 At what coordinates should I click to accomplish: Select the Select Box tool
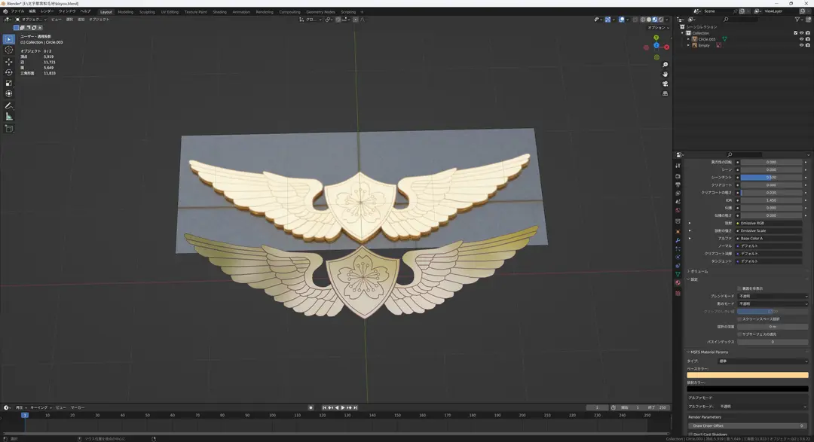(9, 39)
